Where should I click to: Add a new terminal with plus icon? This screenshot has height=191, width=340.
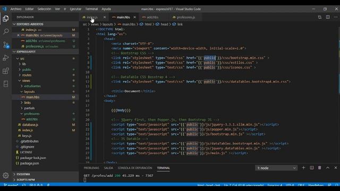click(x=303, y=168)
